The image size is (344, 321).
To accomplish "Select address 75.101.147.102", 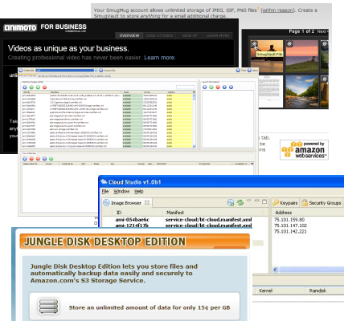I will (x=290, y=226).
